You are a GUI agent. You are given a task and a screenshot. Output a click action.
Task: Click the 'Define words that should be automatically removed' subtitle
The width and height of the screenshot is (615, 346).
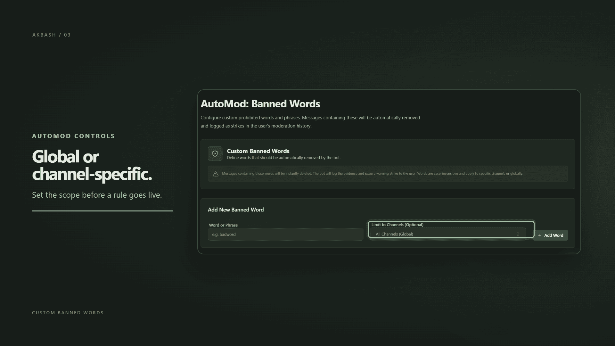[284, 158]
